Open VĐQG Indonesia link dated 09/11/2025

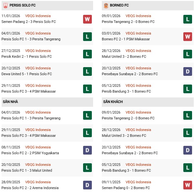(138, 182)
